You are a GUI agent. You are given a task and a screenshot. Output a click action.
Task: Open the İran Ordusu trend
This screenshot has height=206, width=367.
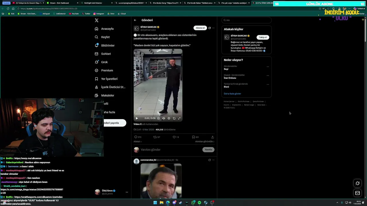tap(230, 78)
